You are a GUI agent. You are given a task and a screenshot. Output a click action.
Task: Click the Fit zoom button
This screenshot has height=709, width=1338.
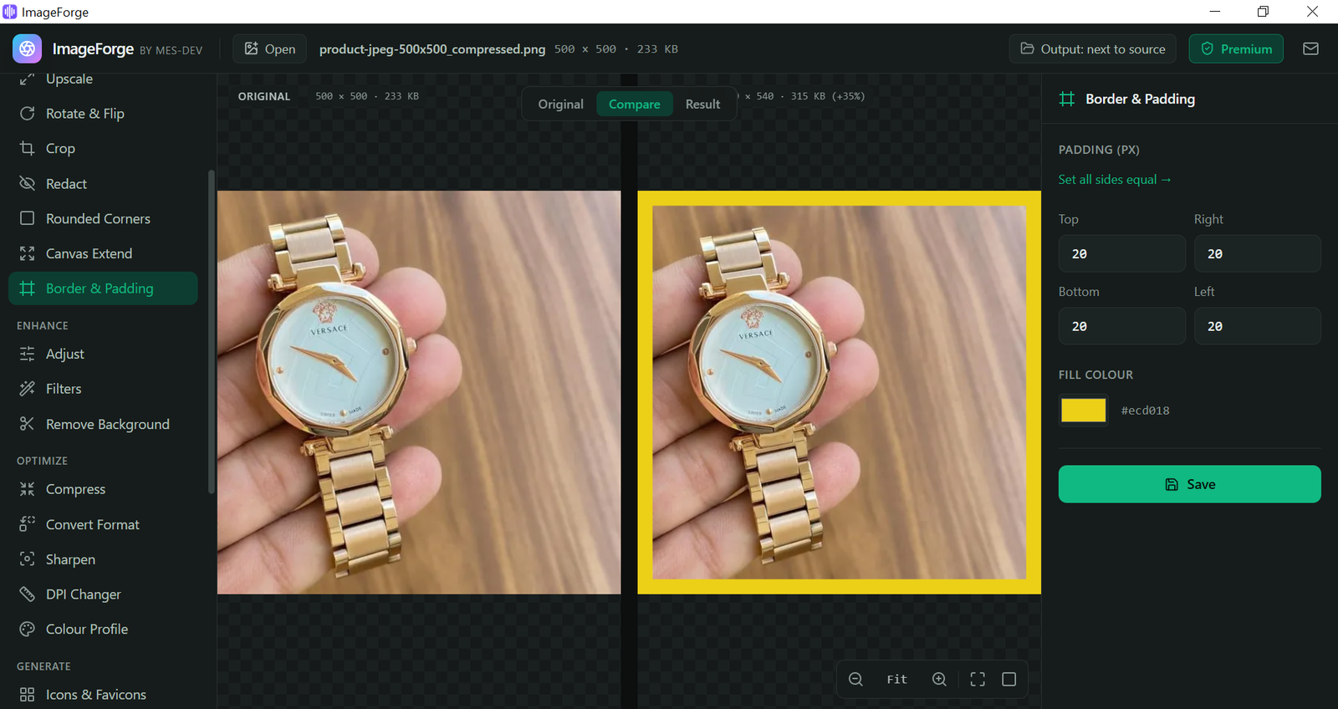[897, 679]
